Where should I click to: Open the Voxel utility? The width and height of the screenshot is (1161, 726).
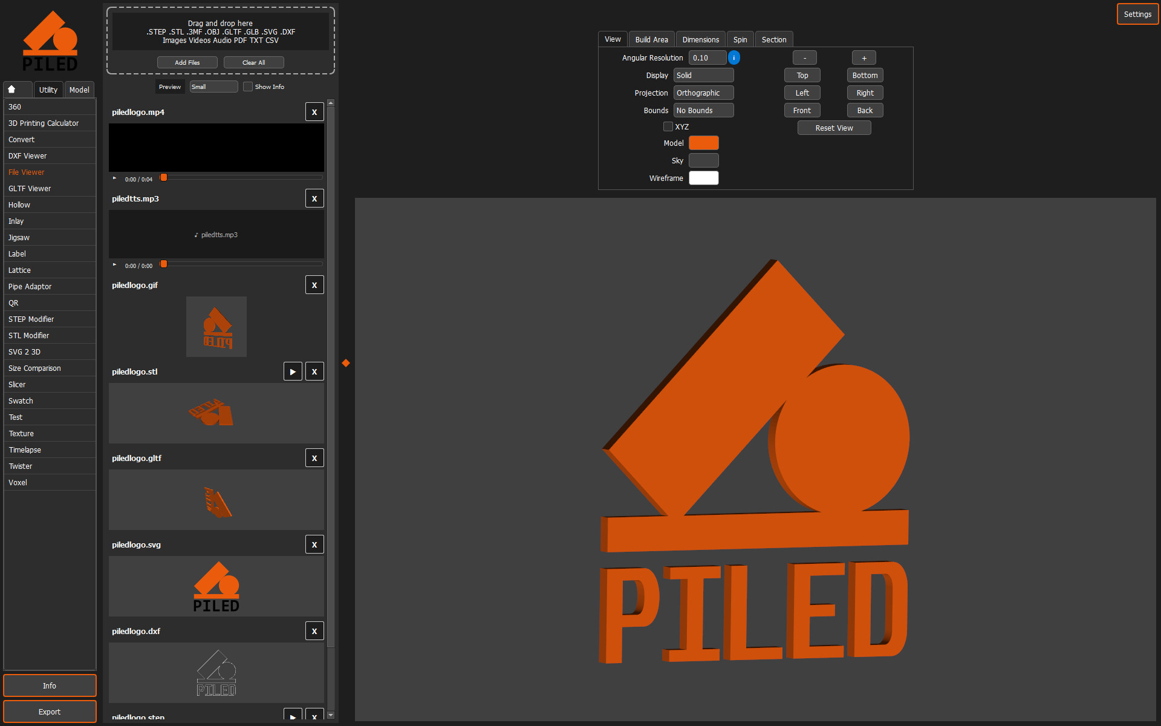pos(50,483)
